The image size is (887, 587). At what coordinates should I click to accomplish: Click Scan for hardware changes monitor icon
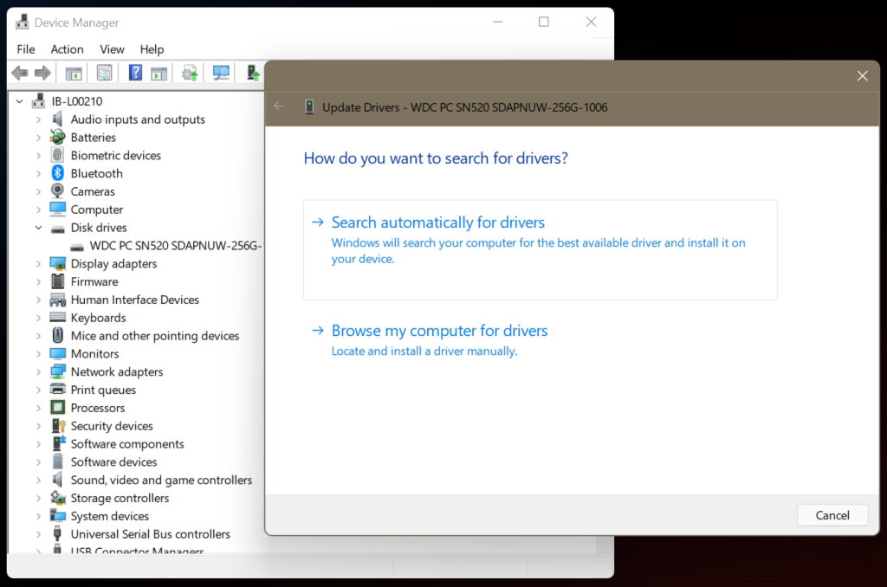click(221, 73)
